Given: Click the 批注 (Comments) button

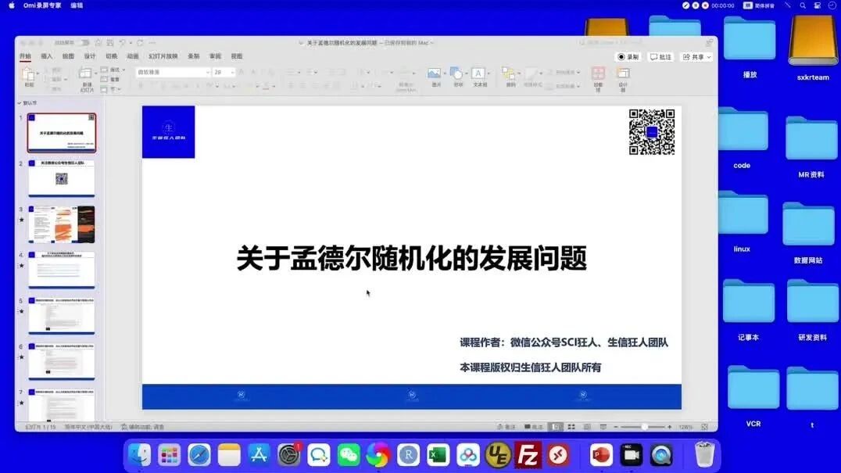Looking at the screenshot, I should 660,57.
